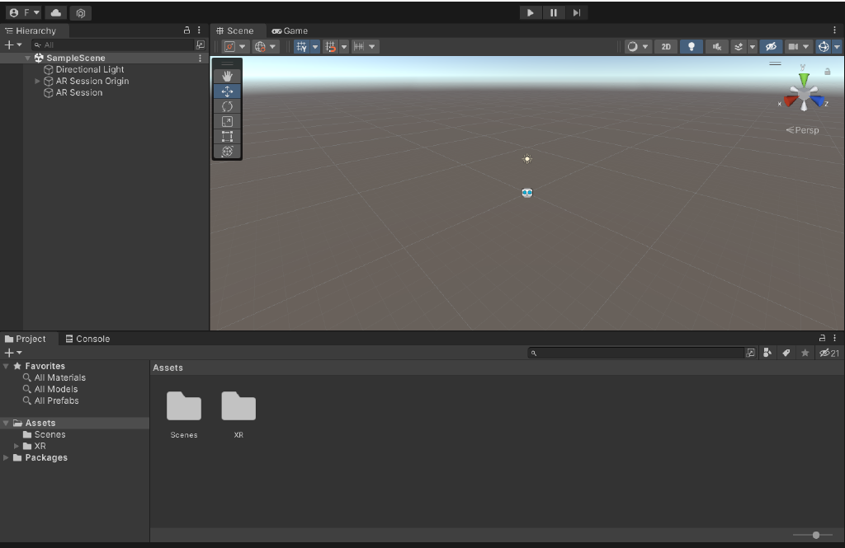
Task: Select the Scale tool
Action: [227, 120]
